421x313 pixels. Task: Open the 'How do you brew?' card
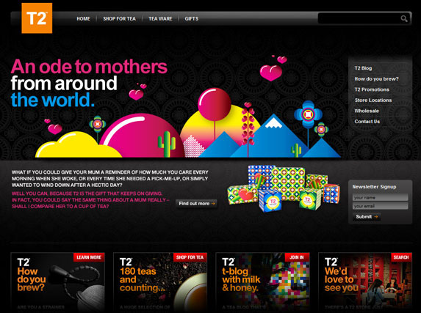[58, 282]
